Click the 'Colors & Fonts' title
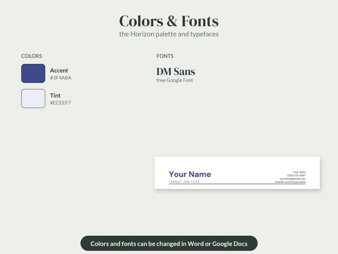 pos(169,21)
